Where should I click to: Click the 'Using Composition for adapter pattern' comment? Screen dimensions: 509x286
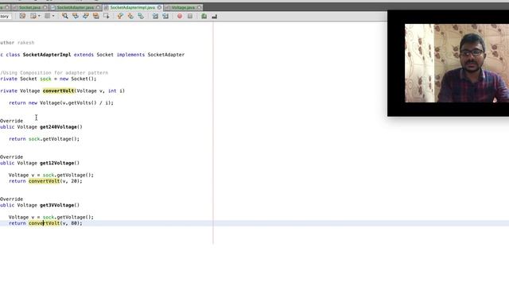[54, 72]
